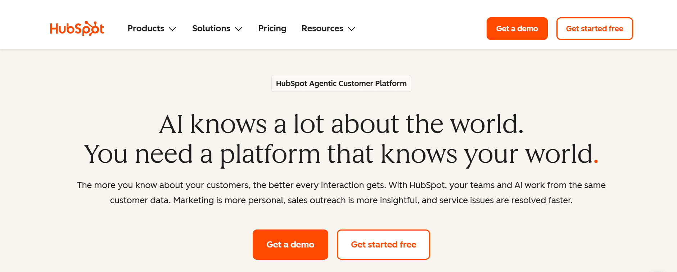
Task: Click the HubSpot logo
Action: 77,28
